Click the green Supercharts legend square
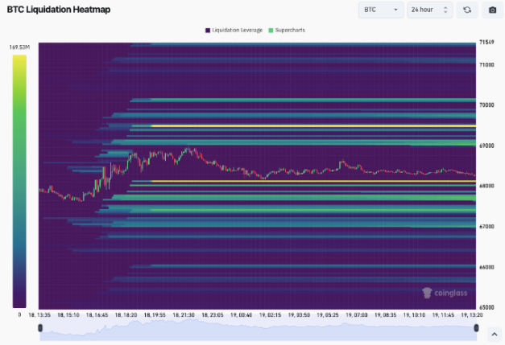Image resolution: width=505 pixels, height=345 pixels. pyautogui.click(x=271, y=30)
